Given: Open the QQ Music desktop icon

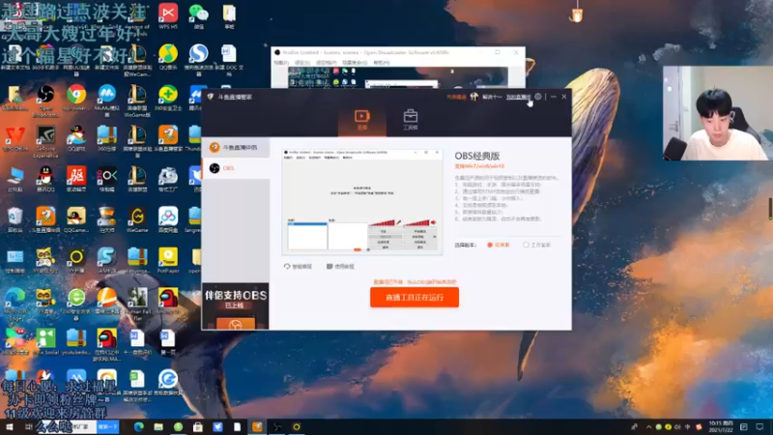Looking at the screenshot, I should click(x=168, y=57).
